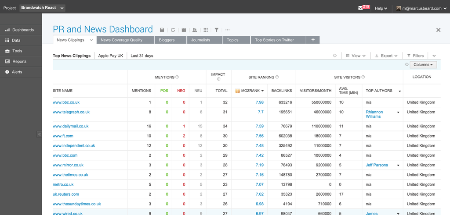The image size is (450, 215).
Task: Open the grid layout icon in title toolbar
Action: coord(206,30)
